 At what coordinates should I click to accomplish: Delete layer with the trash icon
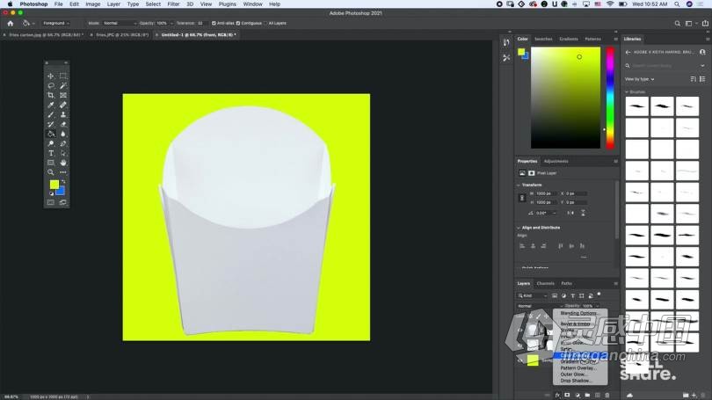tap(607, 395)
